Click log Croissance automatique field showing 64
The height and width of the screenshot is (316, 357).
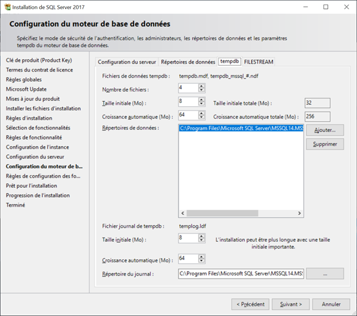click(188, 259)
